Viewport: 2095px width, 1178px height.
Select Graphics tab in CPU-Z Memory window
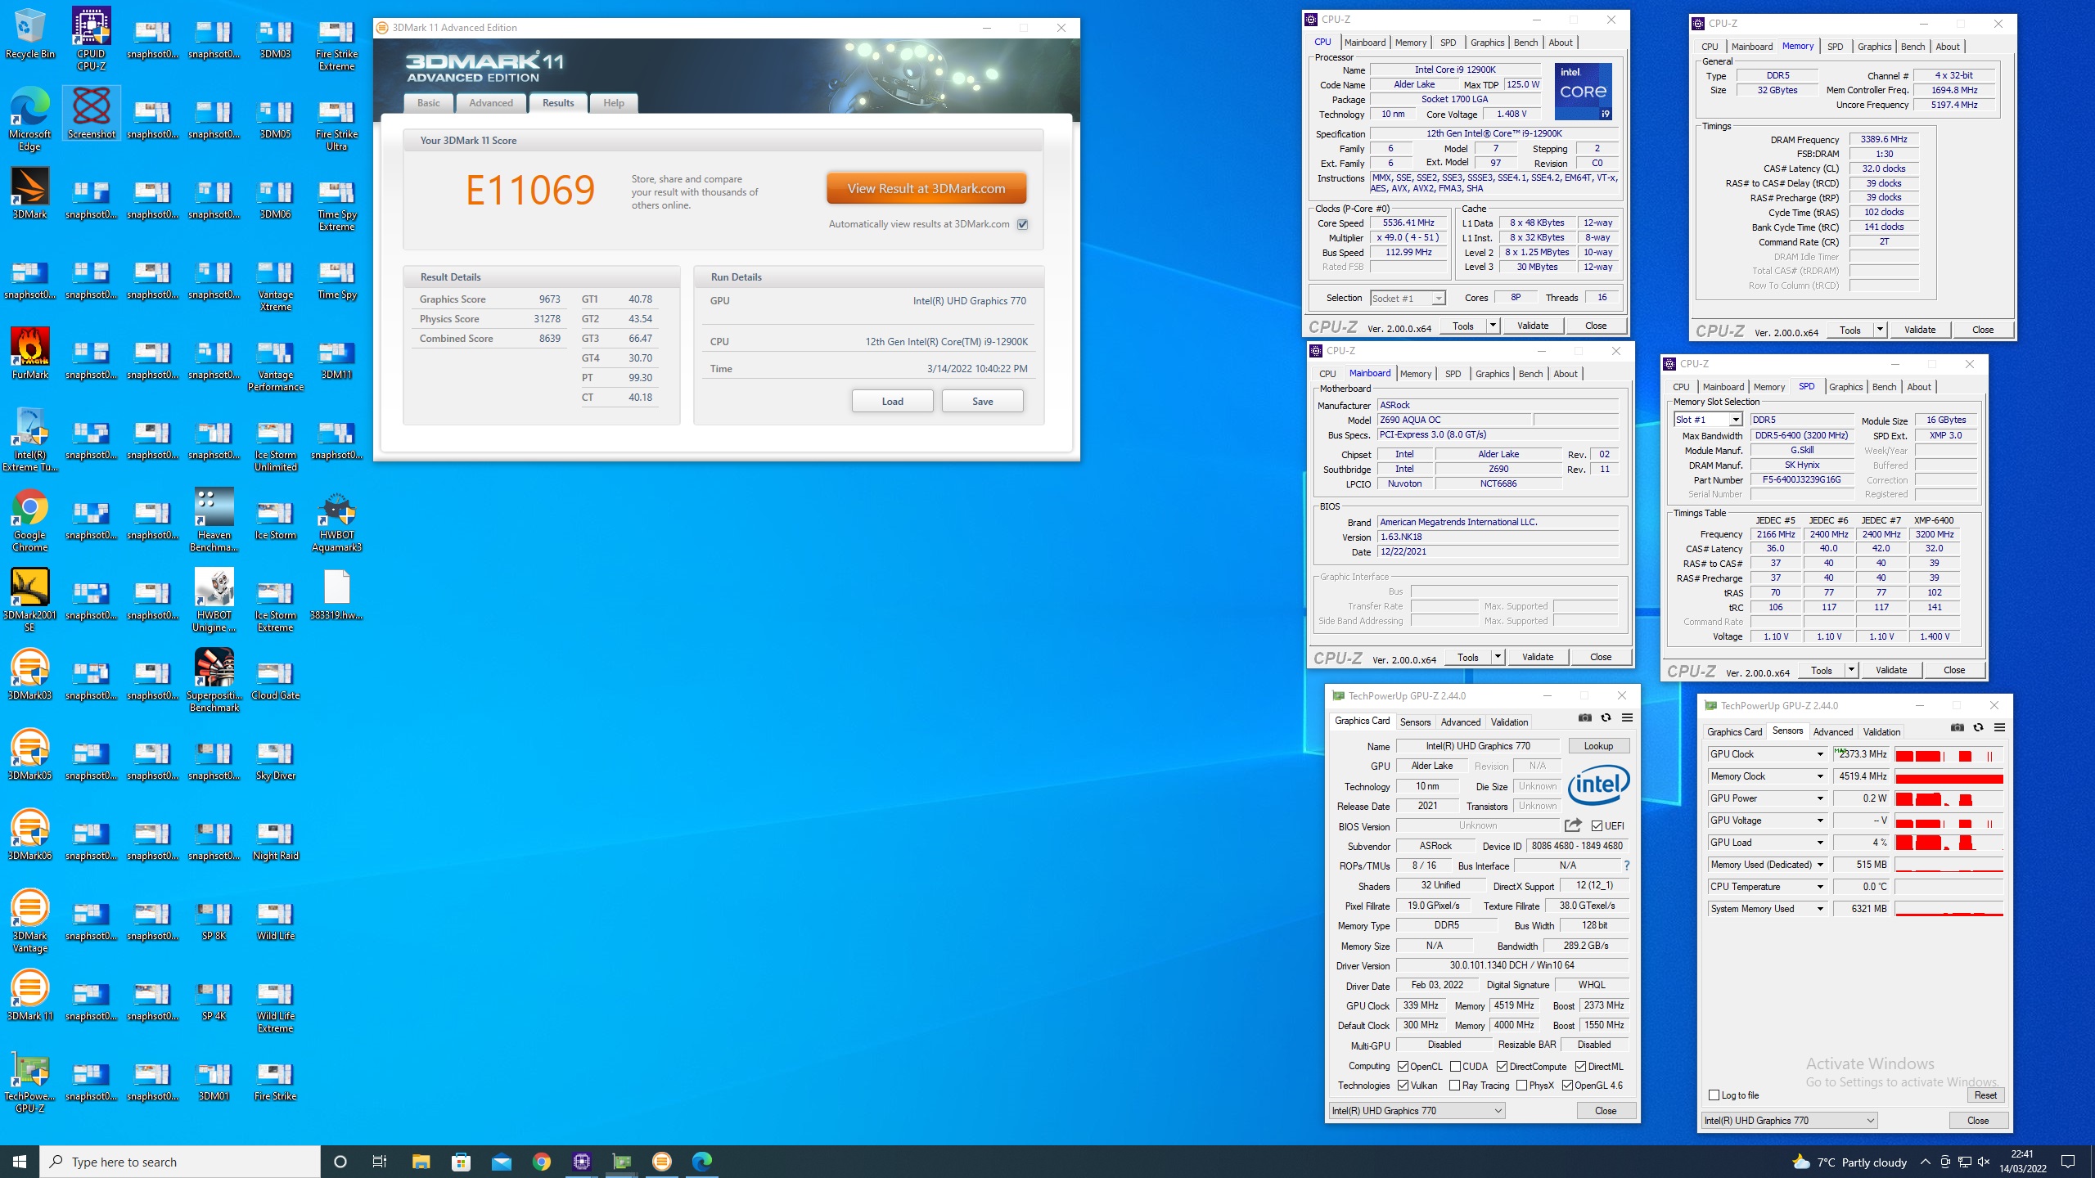tap(1874, 47)
